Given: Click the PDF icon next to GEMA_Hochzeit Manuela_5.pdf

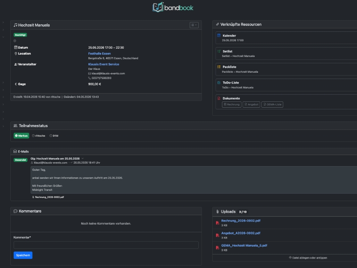Looking at the screenshot, I should coord(217,247).
